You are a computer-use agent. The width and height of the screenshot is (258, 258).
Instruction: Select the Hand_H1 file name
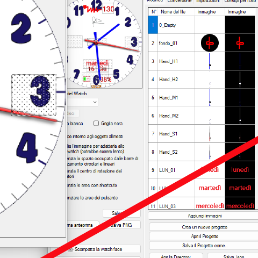[168, 61]
